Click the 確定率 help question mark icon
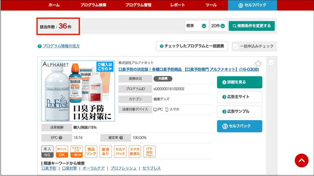This screenshot has width=314, height=176. pyautogui.click(x=121, y=138)
